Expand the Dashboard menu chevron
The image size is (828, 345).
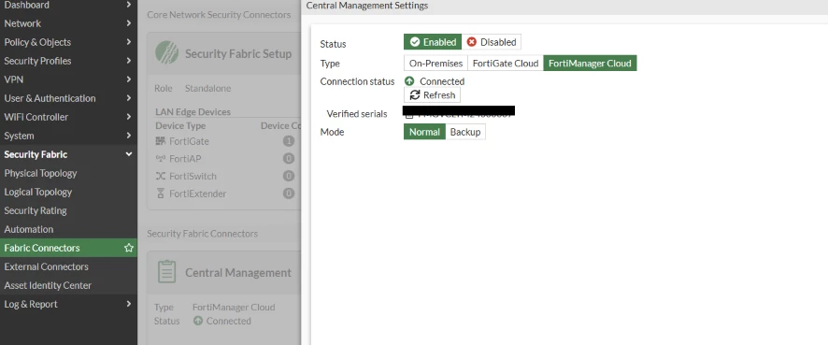pos(128,5)
